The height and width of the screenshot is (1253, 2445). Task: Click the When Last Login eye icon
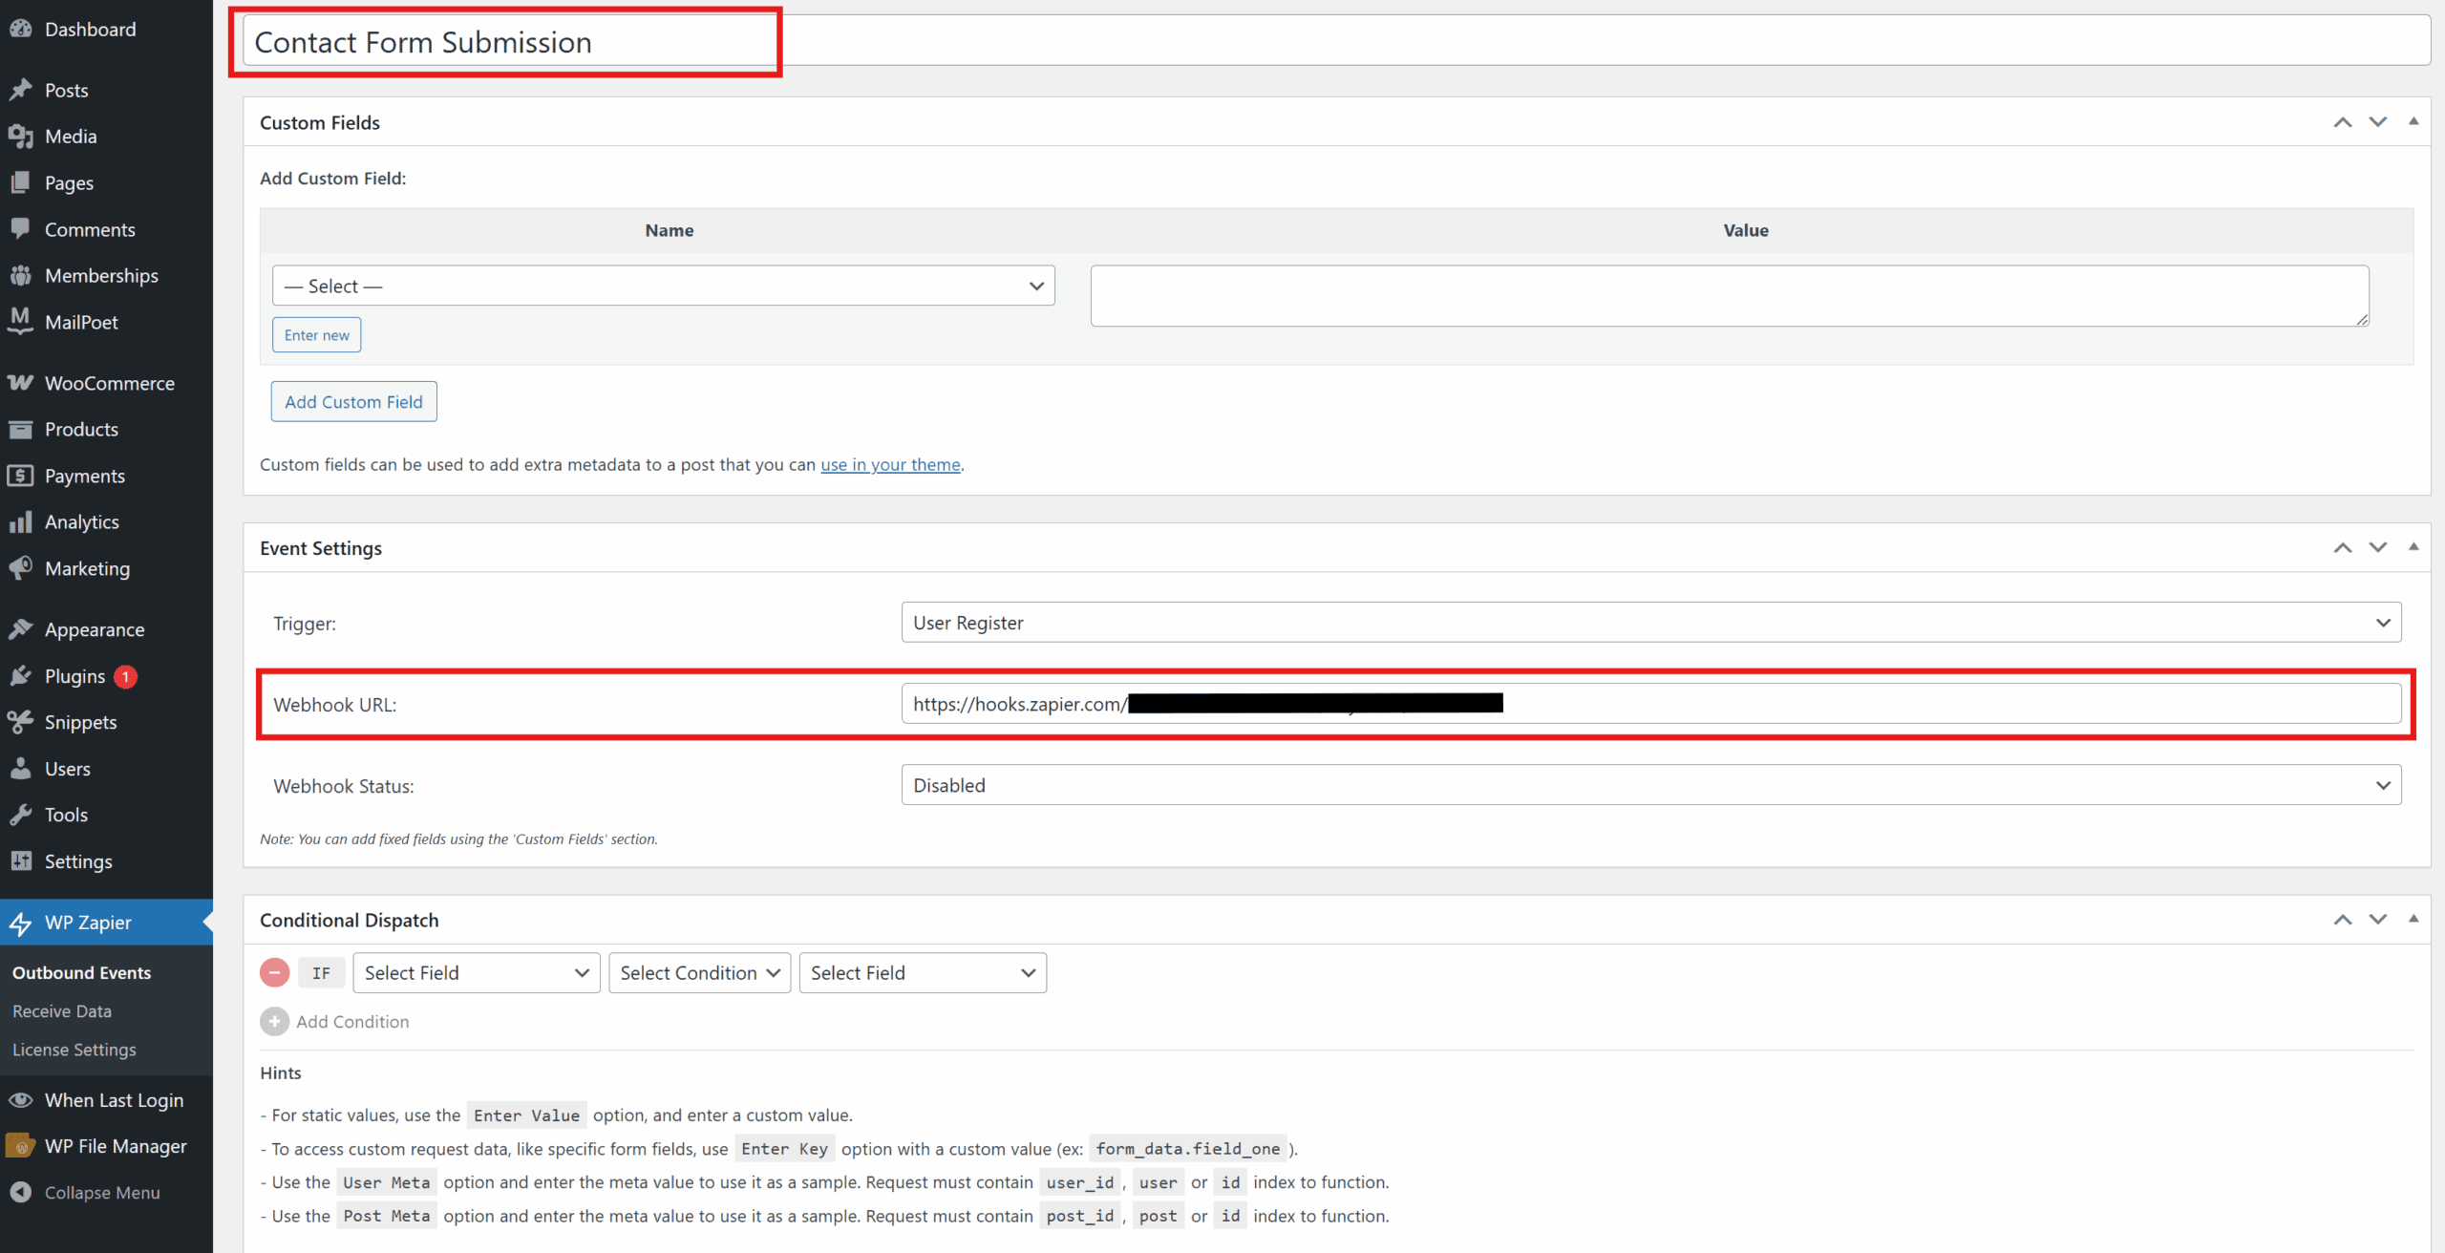click(21, 1100)
